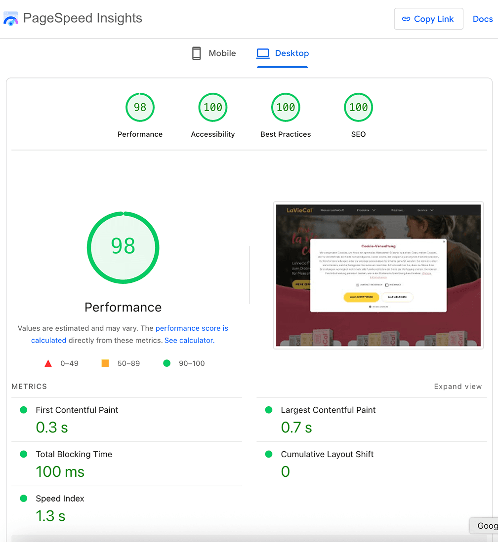Select the Desktop tab
Screen dimensions: 498x542
[283, 53]
